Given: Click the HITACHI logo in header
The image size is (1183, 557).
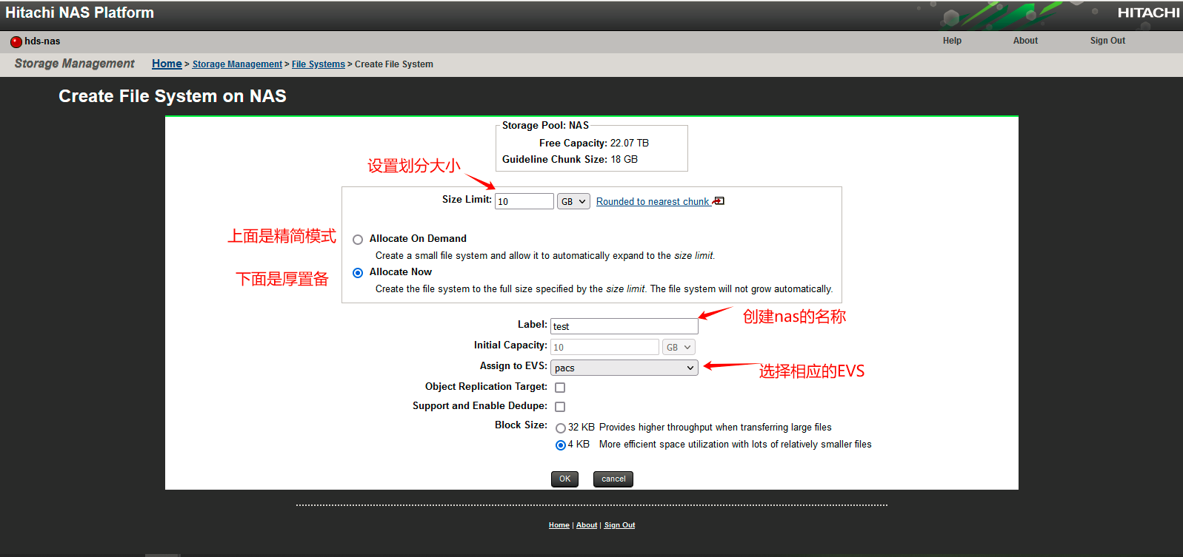Looking at the screenshot, I should click(1148, 13).
